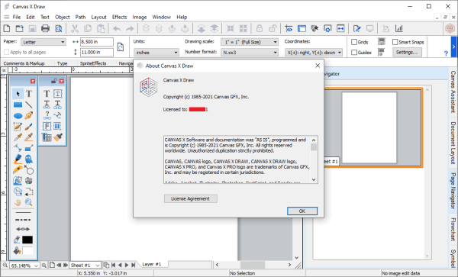Choose the Magnifying glass zoom tool
The width and height of the screenshot is (458, 277).
pyautogui.click(x=29, y=202)
